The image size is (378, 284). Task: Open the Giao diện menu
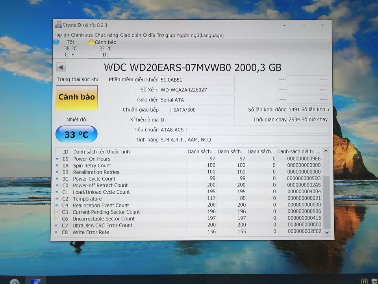point(130,35)
